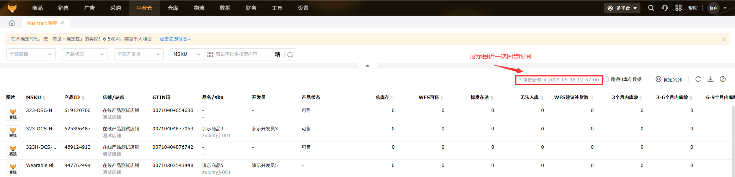Viewport: 735px width, 177px height.
Task: Open MSKU search type dropdown
Action: 187,54
